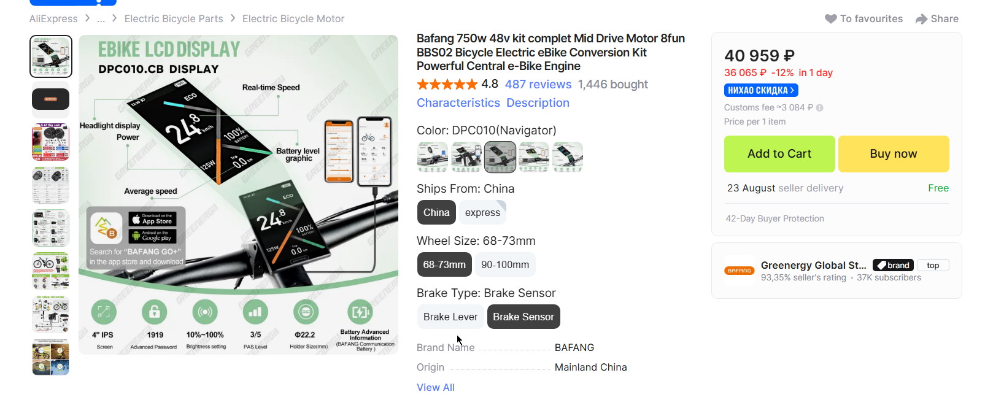Click the App Store download badge
Image resolution: width=985 pixels, height=397 pixels.
pos(152,219)
